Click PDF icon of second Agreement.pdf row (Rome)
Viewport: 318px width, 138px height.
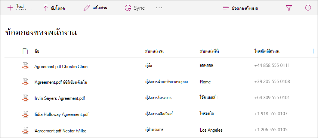(25, 82)
